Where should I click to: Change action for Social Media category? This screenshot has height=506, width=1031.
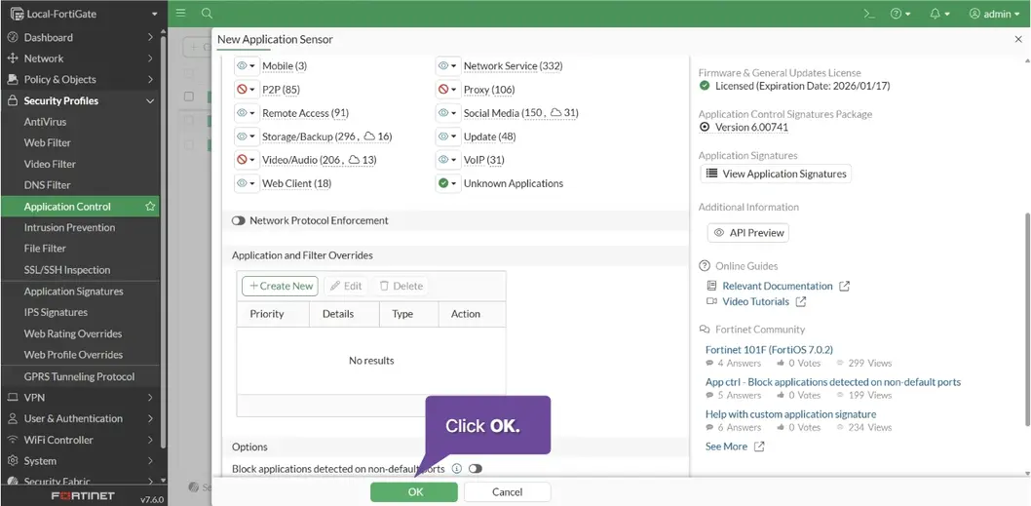click(x=448, y=113)
